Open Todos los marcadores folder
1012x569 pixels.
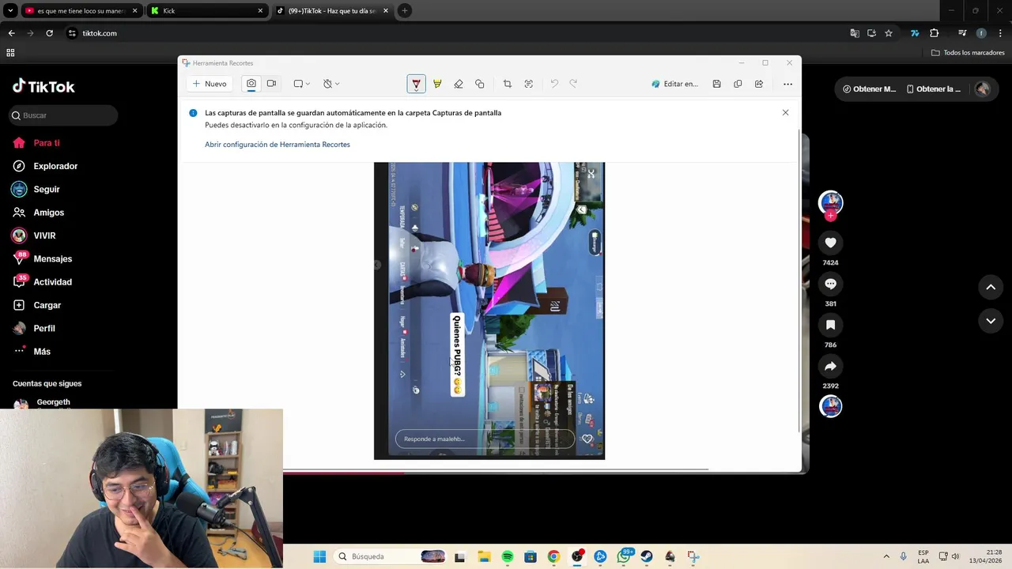[x=968, y=53]
